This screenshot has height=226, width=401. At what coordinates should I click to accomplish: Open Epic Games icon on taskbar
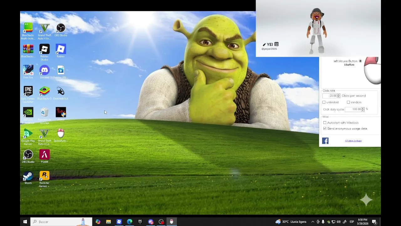click(x=140, y=222)
